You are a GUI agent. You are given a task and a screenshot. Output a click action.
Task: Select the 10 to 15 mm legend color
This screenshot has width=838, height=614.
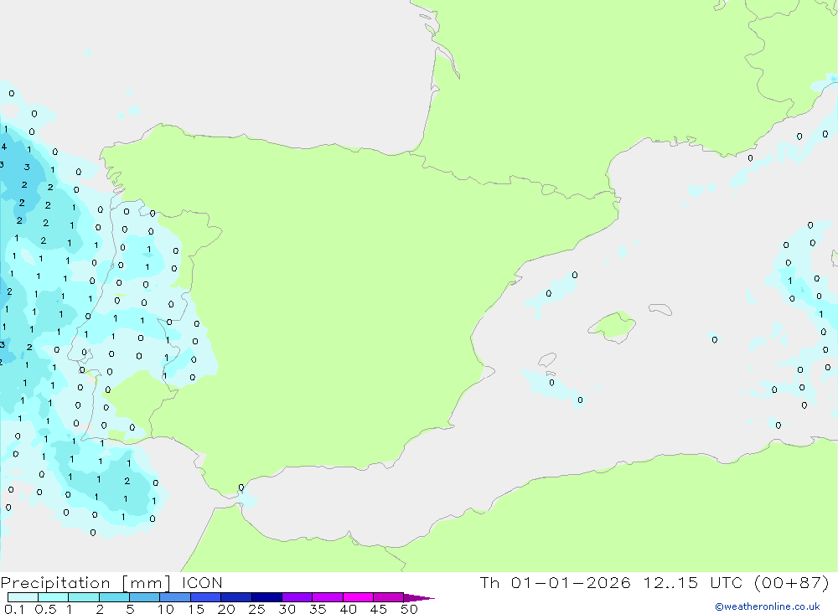[175, 597]
